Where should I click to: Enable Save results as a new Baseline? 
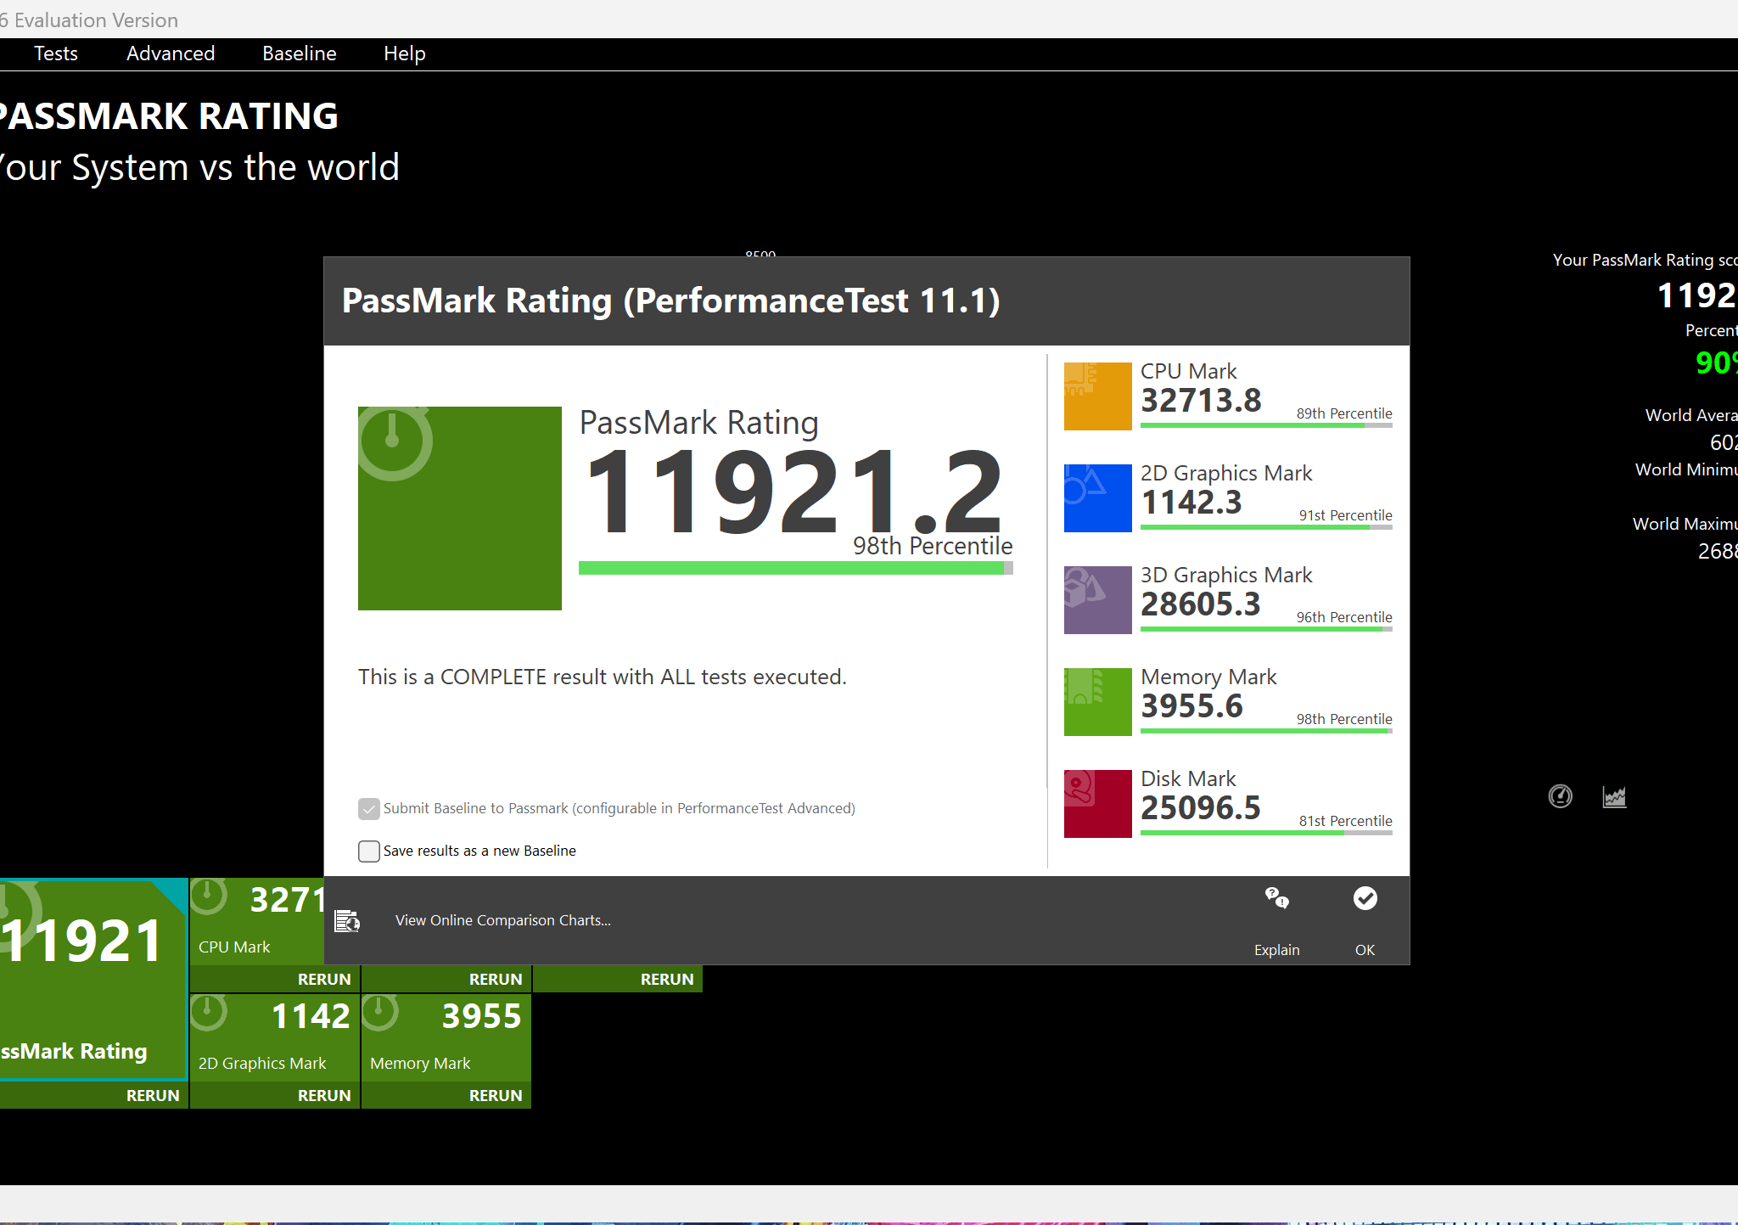[368, 851]
